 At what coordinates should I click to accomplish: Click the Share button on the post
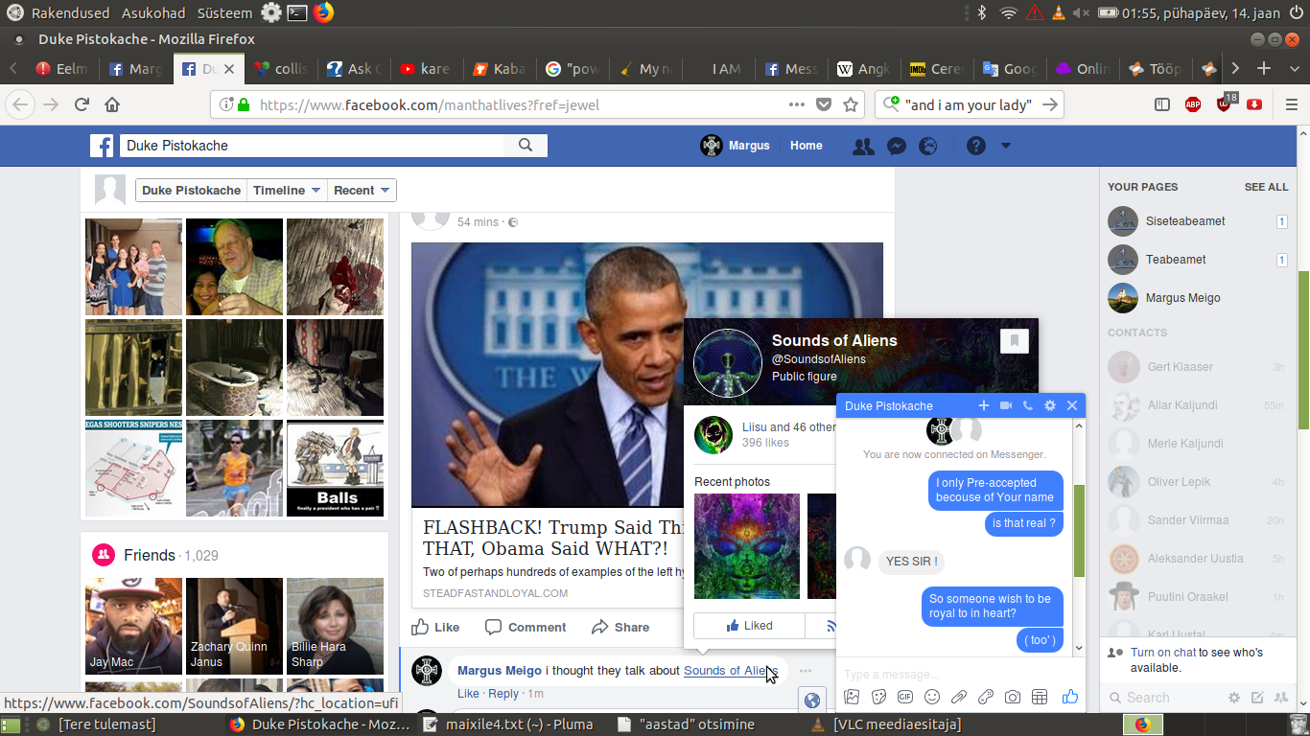tap(620, 627)
